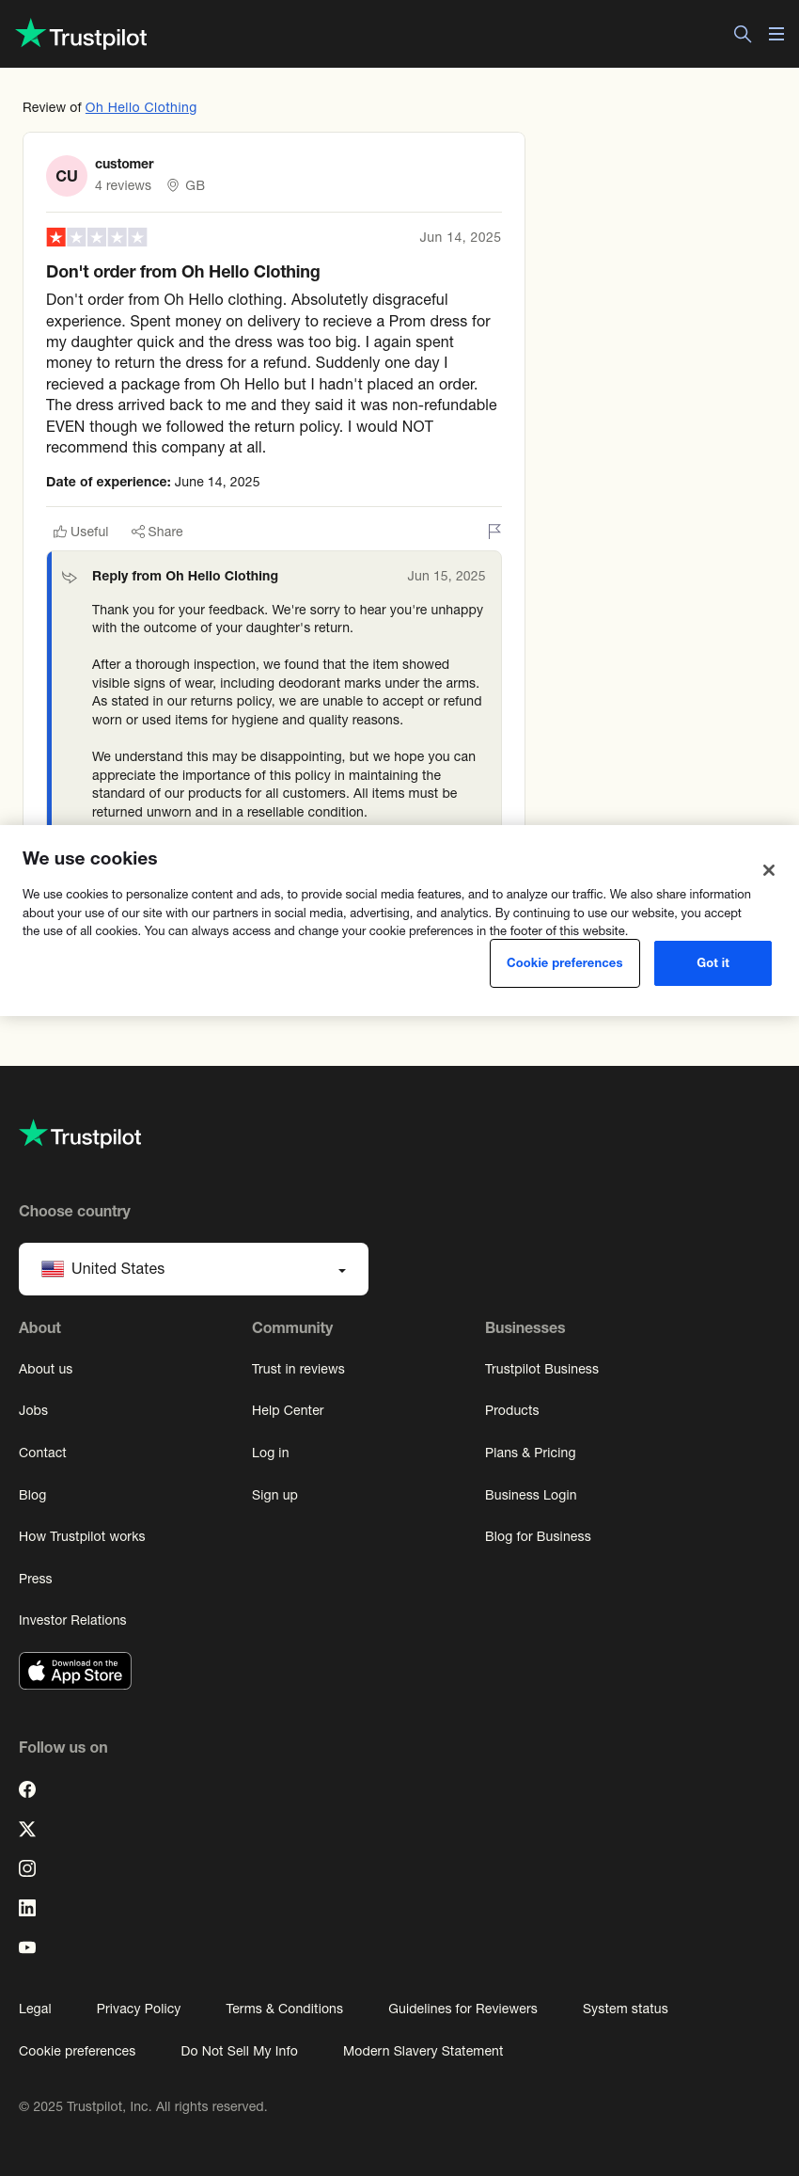Go to About us footer link

(x=45, y=1369)
